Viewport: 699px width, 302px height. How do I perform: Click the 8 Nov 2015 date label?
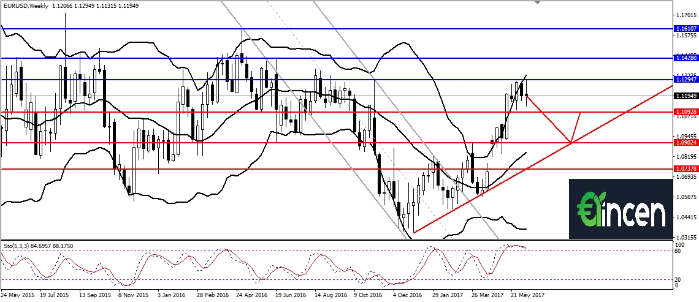click(x=133, y=295)
